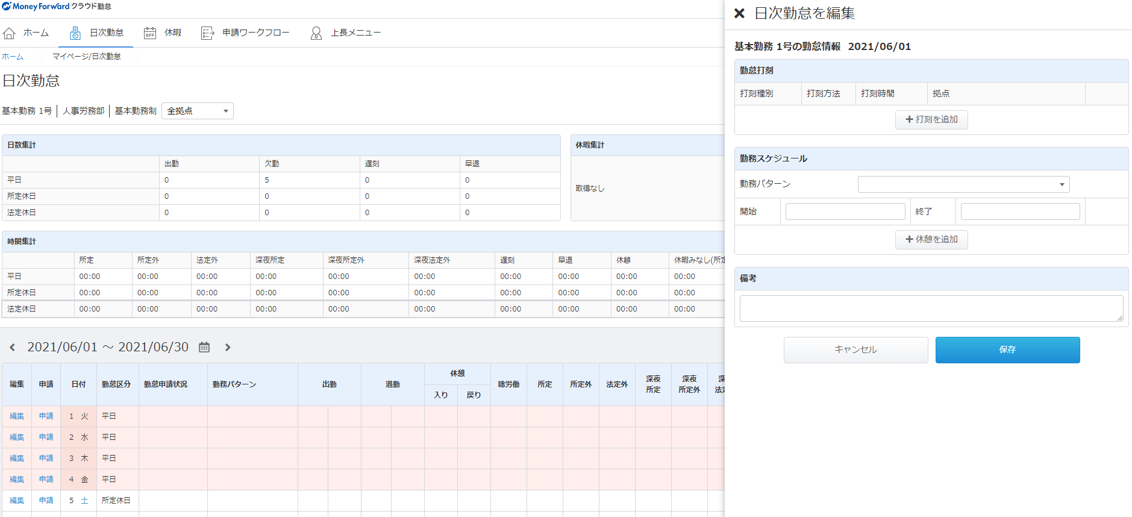Close the edit panel with X icon
This screenshot has width=1132, height=517.
[x=739, y=13]
